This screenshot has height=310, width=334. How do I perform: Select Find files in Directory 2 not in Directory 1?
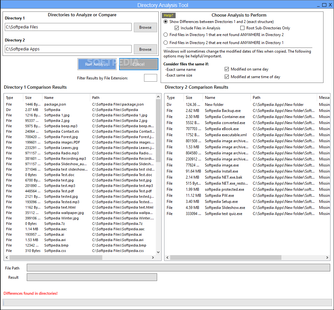coord(165,43)
